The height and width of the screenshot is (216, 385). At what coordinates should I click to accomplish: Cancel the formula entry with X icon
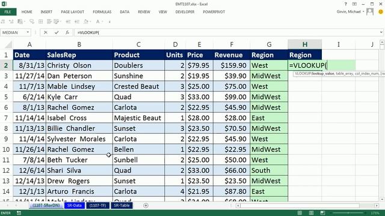coord(46,32)
